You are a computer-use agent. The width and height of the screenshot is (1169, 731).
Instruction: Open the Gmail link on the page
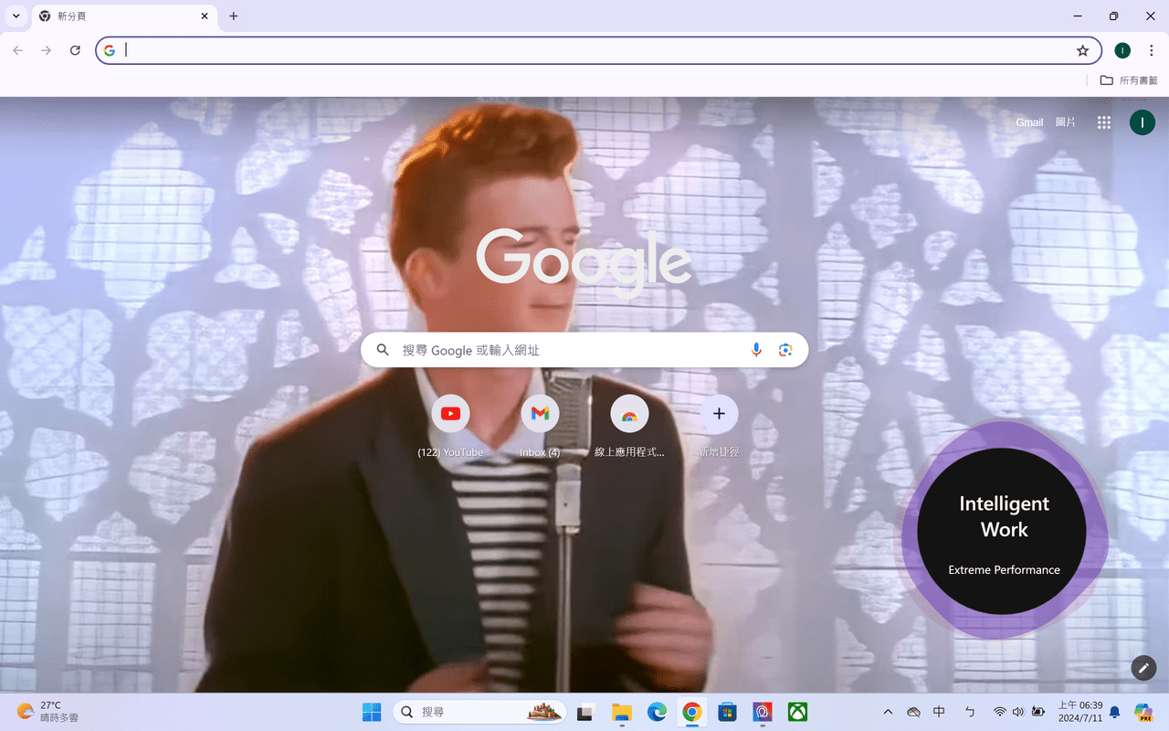coord(1029,122)
